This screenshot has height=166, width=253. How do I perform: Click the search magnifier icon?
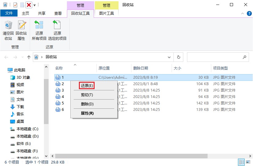click(x=244, y=57)
